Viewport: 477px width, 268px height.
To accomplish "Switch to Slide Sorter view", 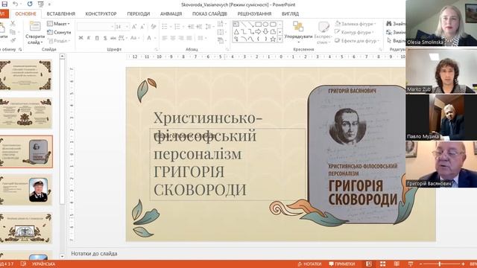I will coord(382,264).
